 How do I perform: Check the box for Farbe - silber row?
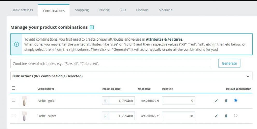point(14,115)
